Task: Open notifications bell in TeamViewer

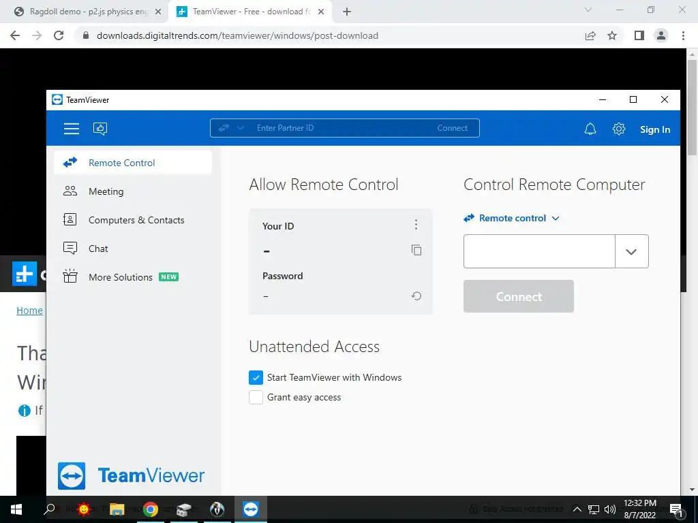Action: (590, 129)
